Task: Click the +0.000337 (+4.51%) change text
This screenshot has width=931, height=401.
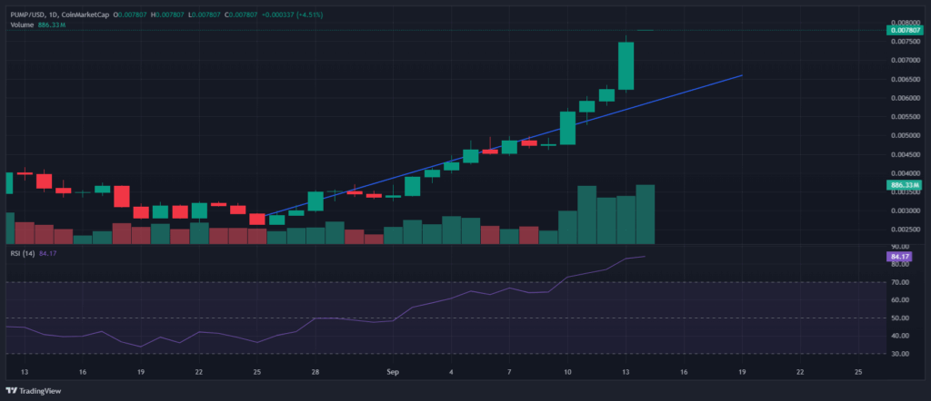Action: coord(292,15)
